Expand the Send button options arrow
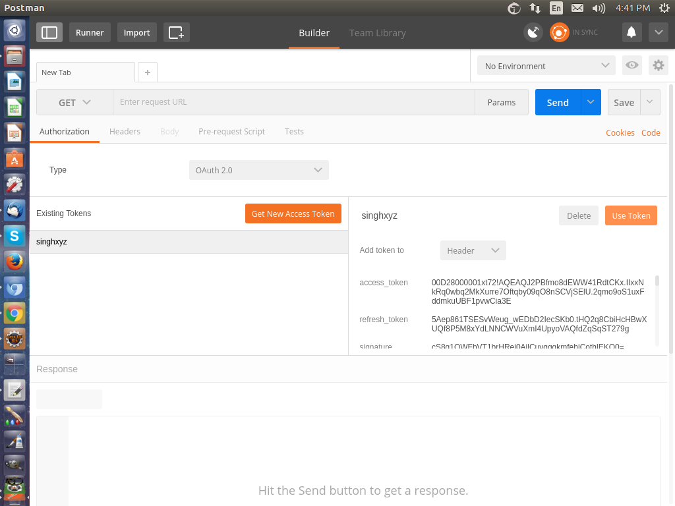Viewport: 675px width, 506px height. 591,102
